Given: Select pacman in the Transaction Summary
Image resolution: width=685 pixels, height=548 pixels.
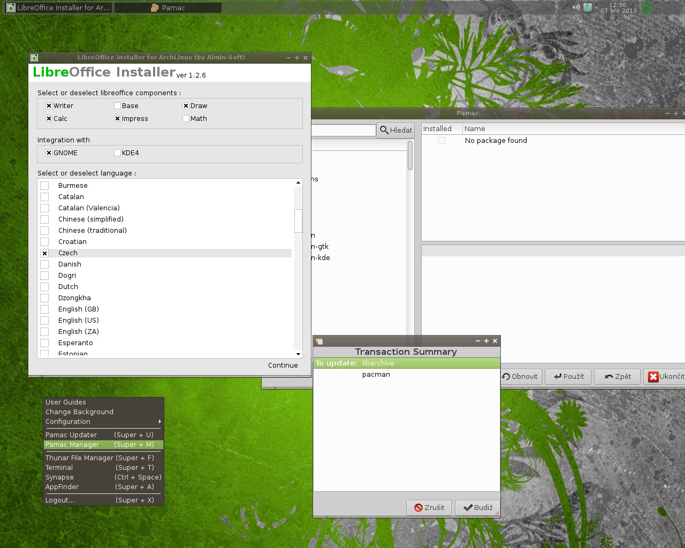Looking at the screenshot, I should coord(407,375).
